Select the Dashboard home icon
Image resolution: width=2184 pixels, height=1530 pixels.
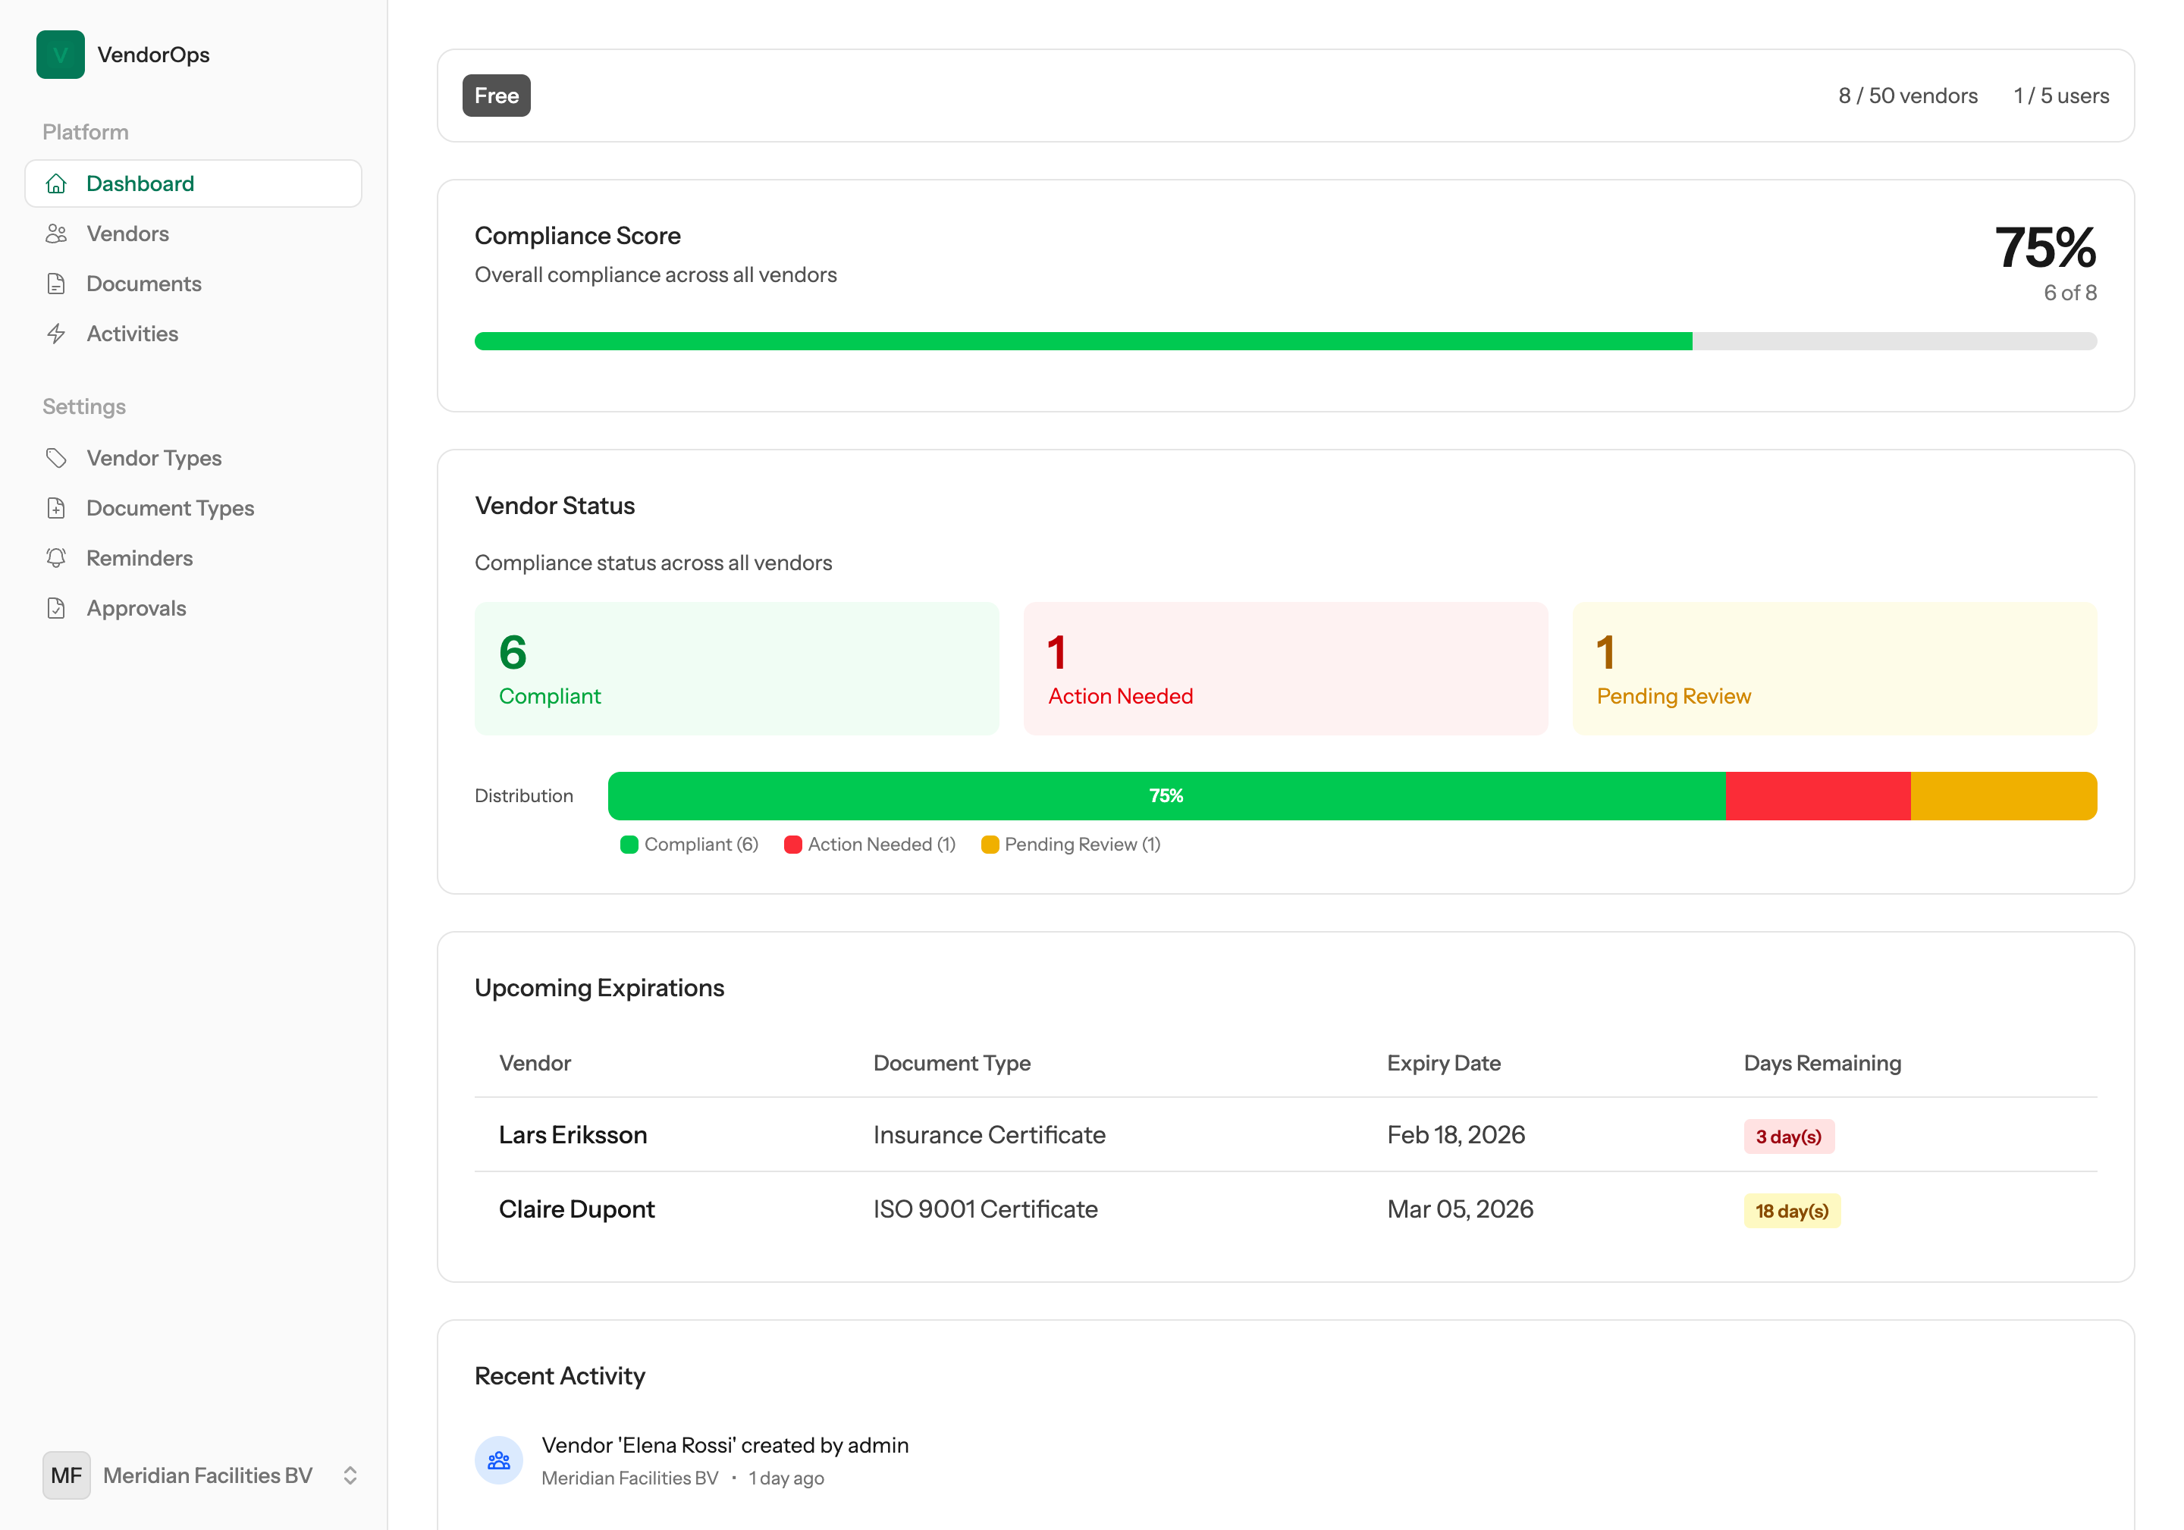57,183
